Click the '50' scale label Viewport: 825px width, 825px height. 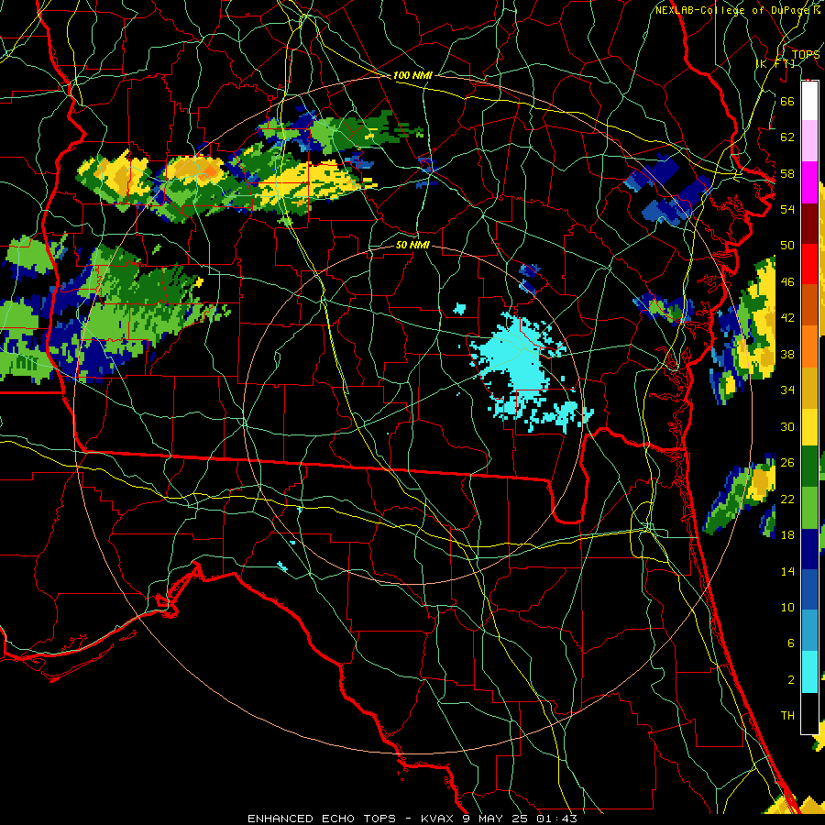[x=787, y=245]
